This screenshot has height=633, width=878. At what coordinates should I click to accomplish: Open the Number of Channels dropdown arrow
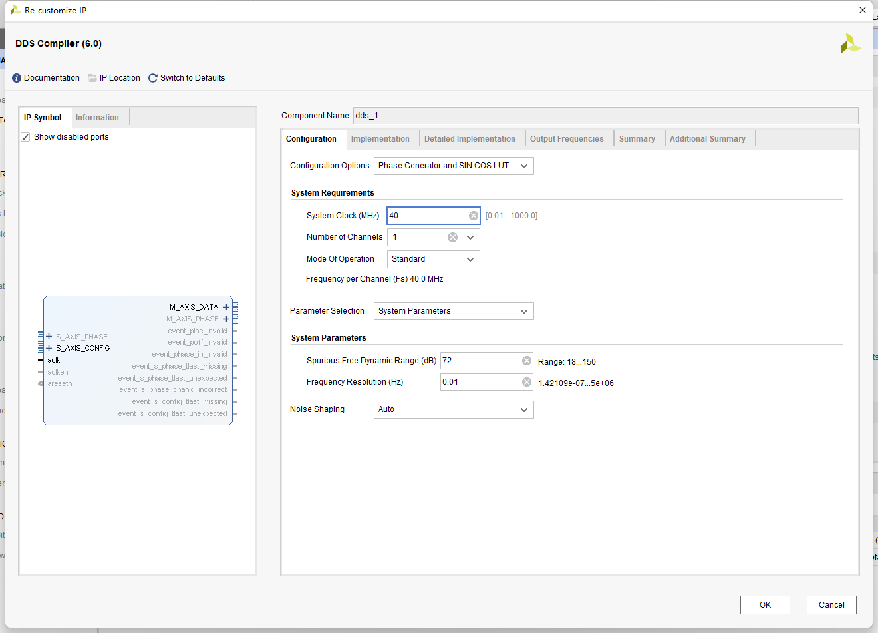point(470,238)
